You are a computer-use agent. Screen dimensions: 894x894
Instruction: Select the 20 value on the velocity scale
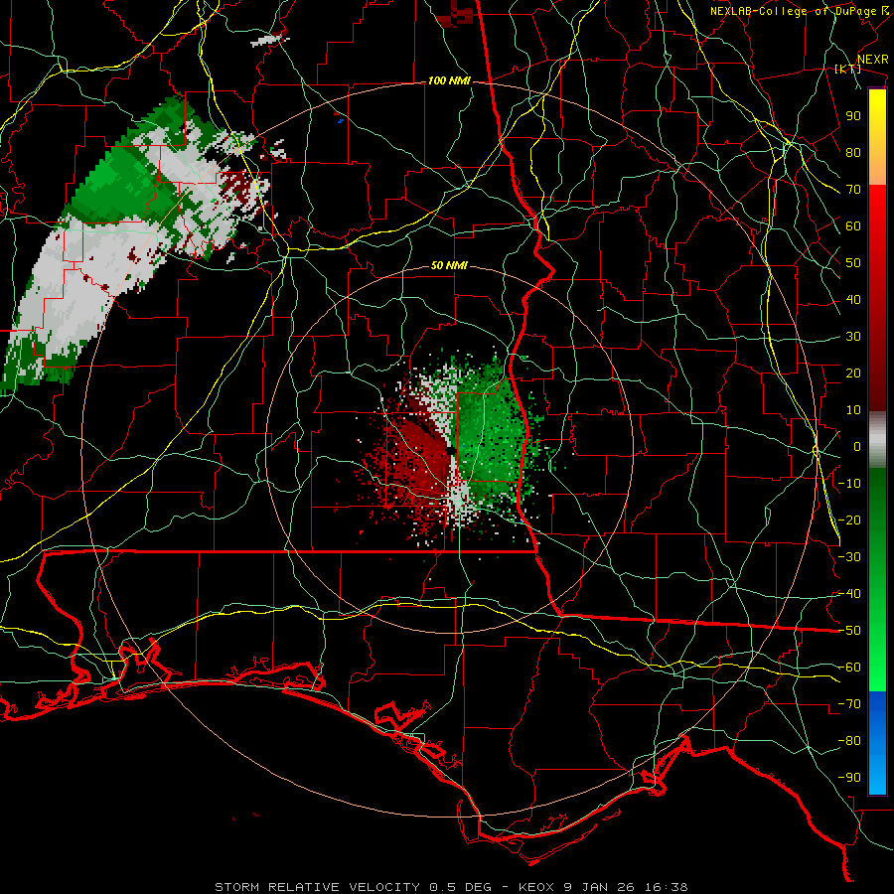point(853,373)
